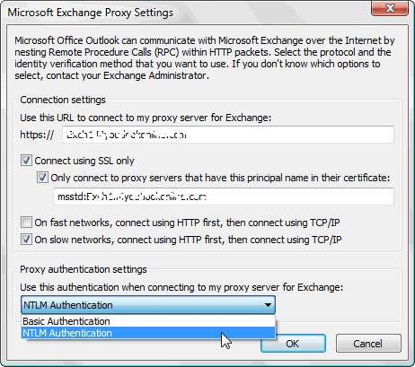Click the On slow networks label text
This screenshot has width=415, height=367.
pyautogui.click(x=188, y=240)
